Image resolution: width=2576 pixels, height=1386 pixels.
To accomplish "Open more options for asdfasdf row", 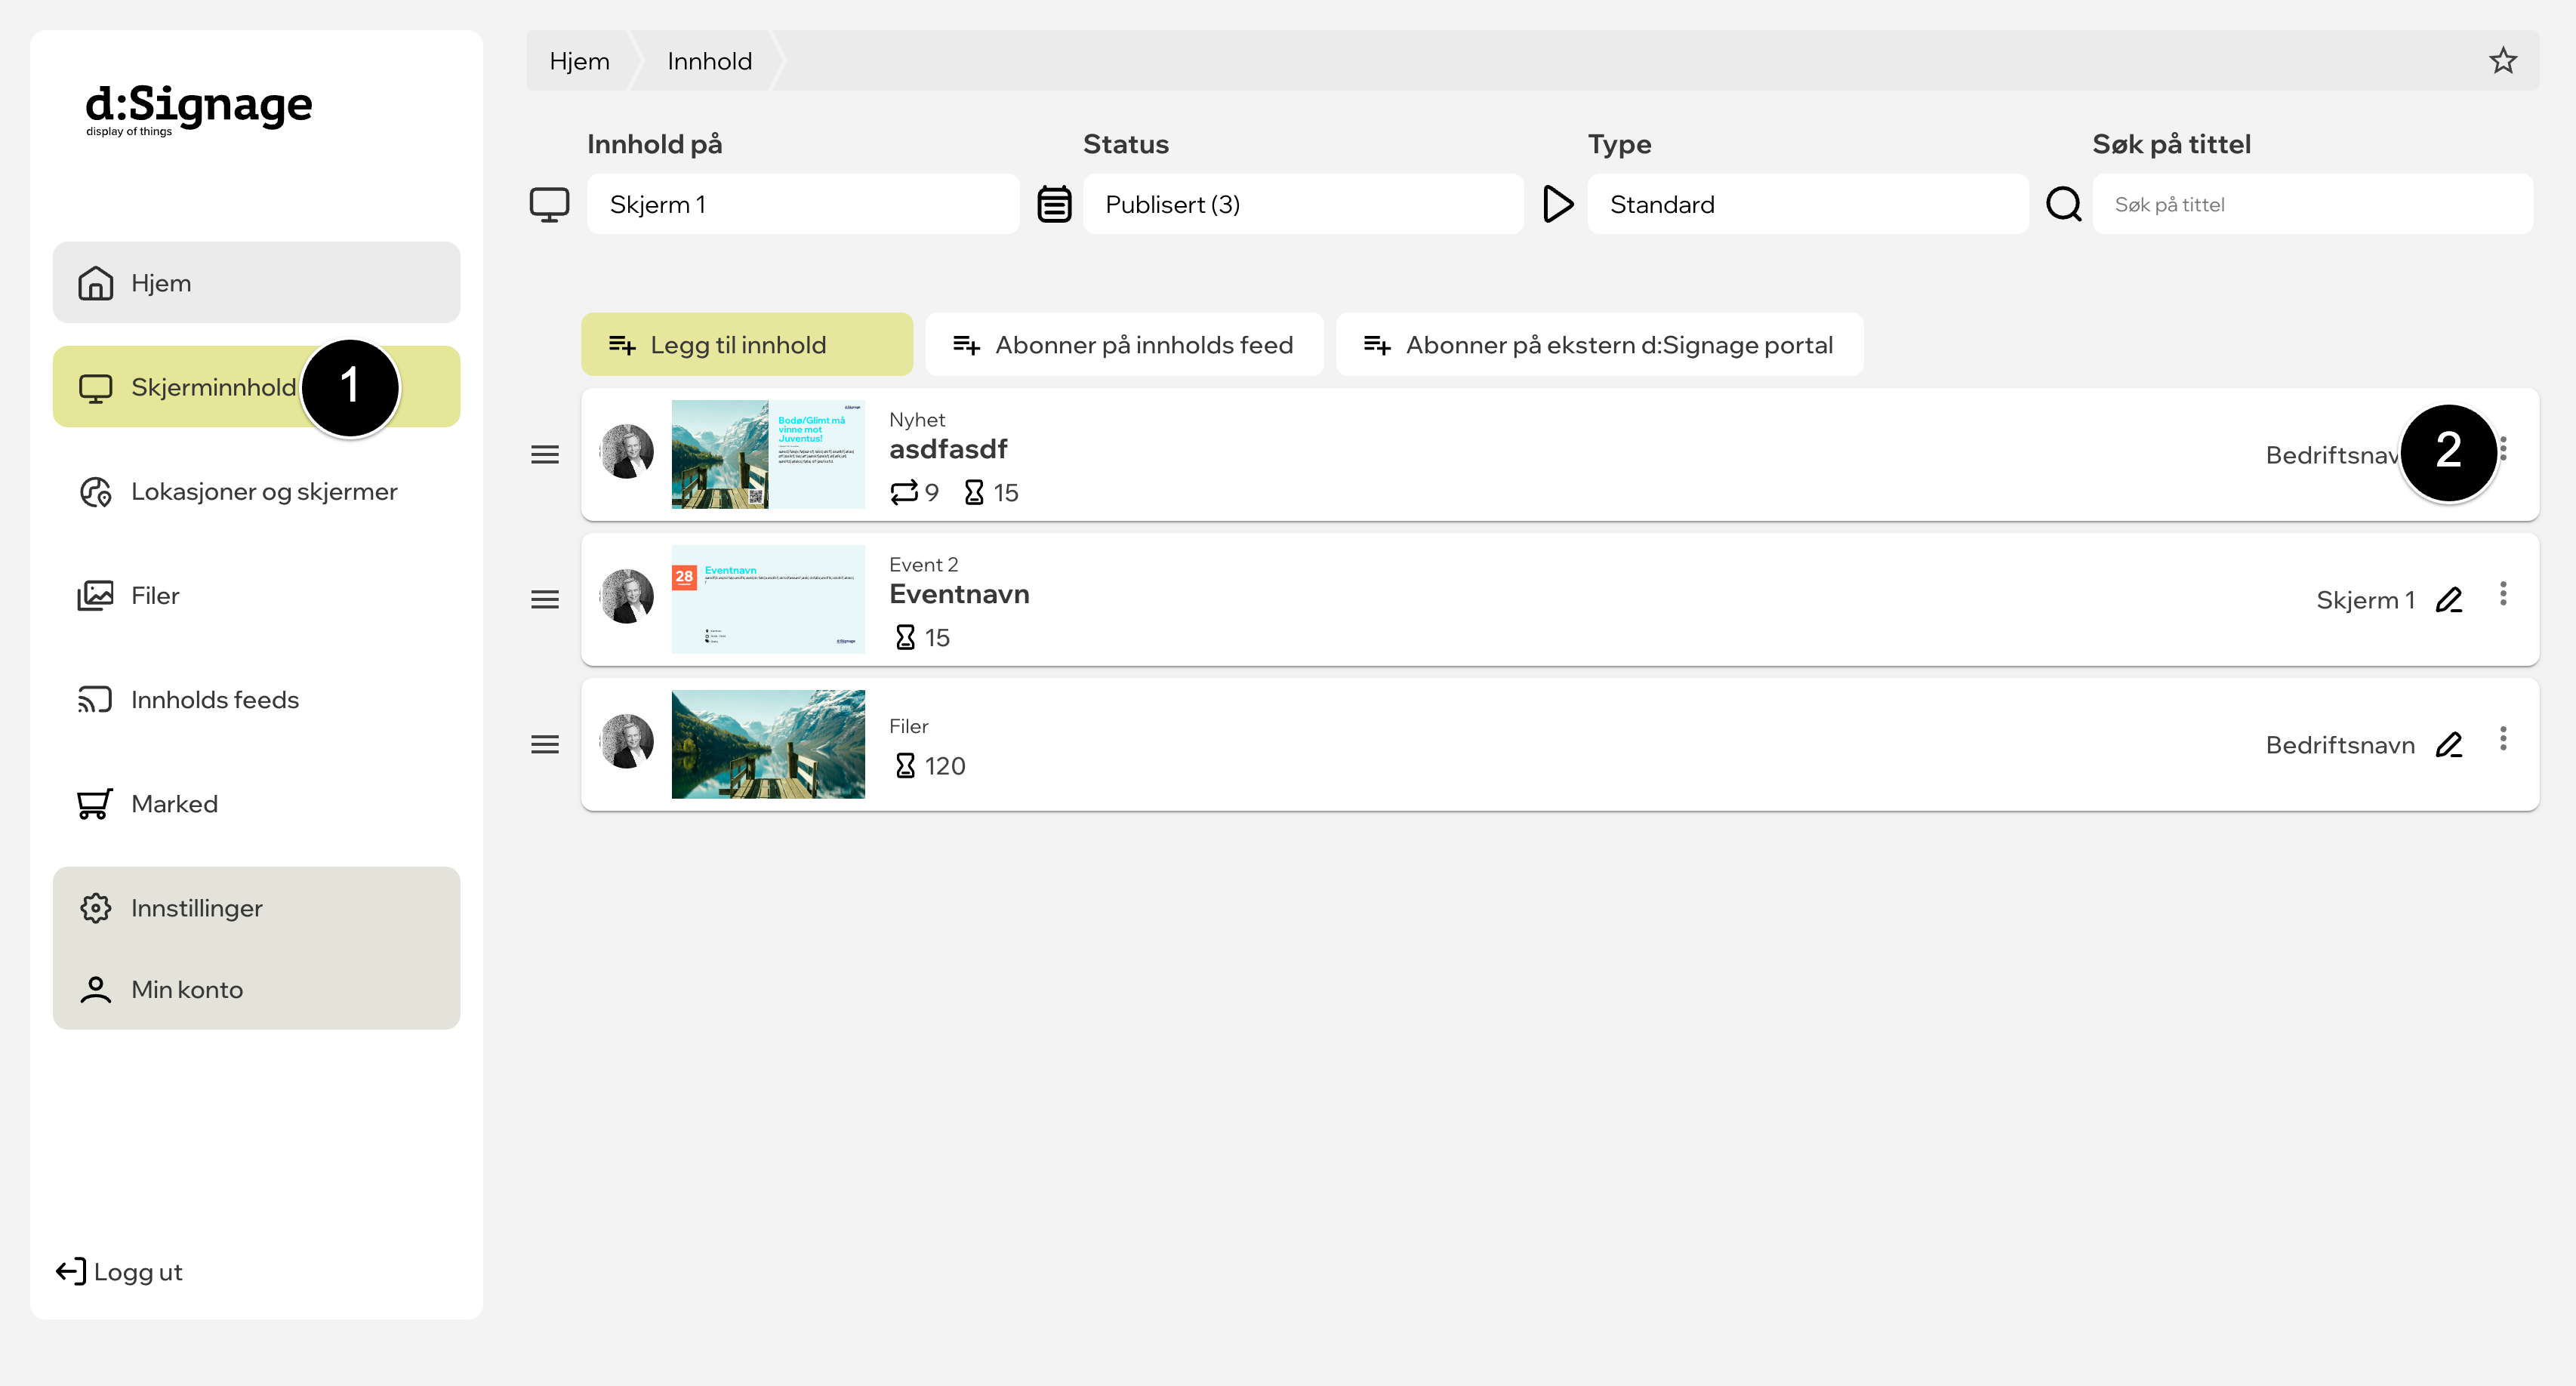I will 2503,449.
